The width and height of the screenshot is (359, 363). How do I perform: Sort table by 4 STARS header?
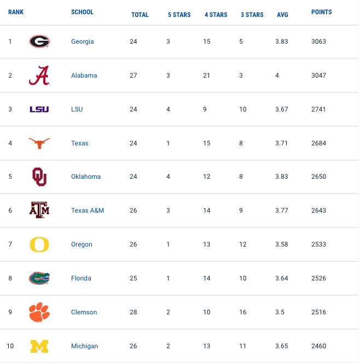(x=216, y=15)
